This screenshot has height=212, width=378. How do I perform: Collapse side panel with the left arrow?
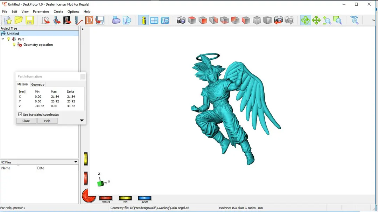tap(83, 29)
